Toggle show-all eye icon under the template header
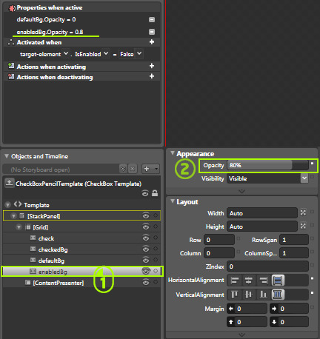The height and width of the screenshot is (339, 320). coord(145,194)
